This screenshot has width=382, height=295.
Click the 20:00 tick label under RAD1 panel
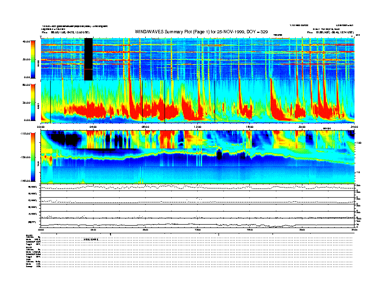click(x=302, y=127)
